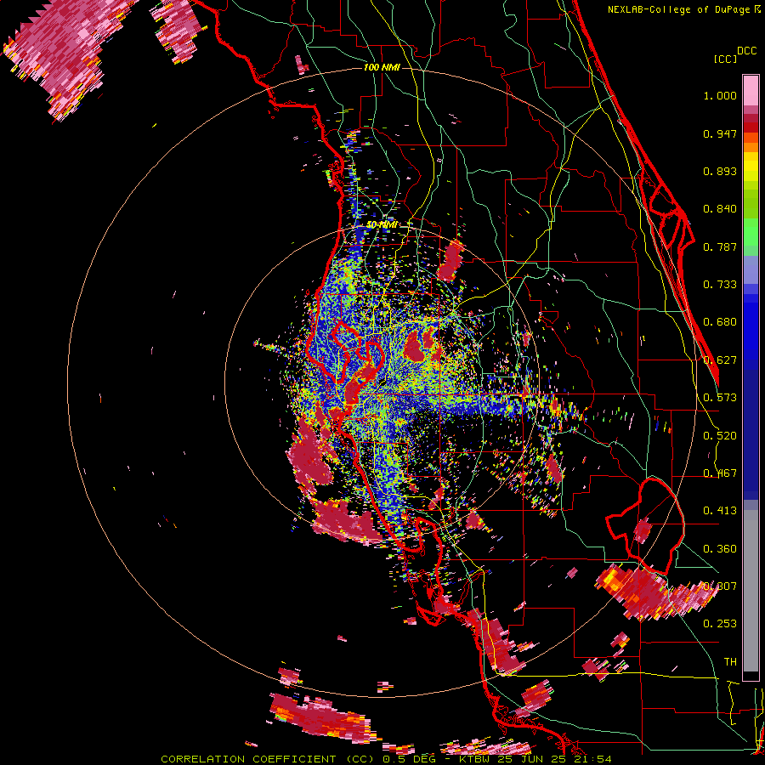Select the 0.680 scale value
The image size is (765, 765).
(720, 322)
